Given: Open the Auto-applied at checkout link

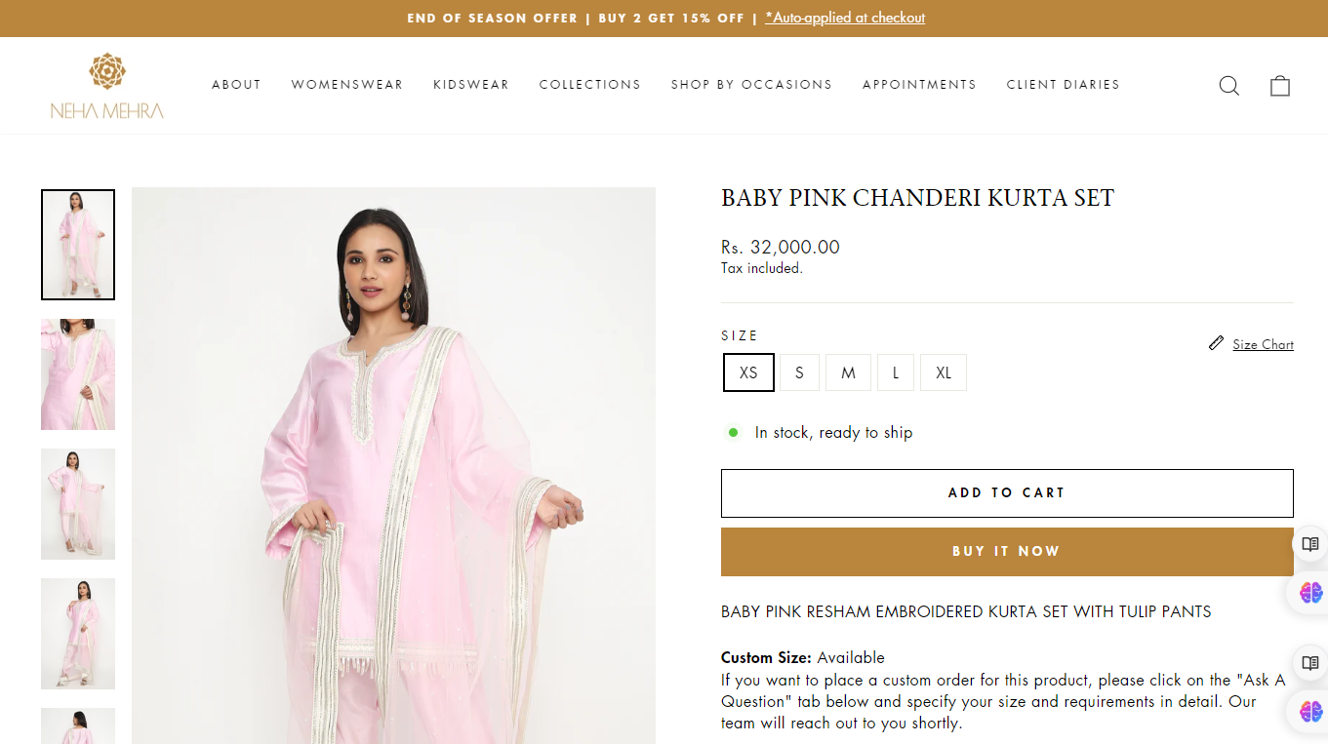Looking at the screenshot, I should pos(845,18).
